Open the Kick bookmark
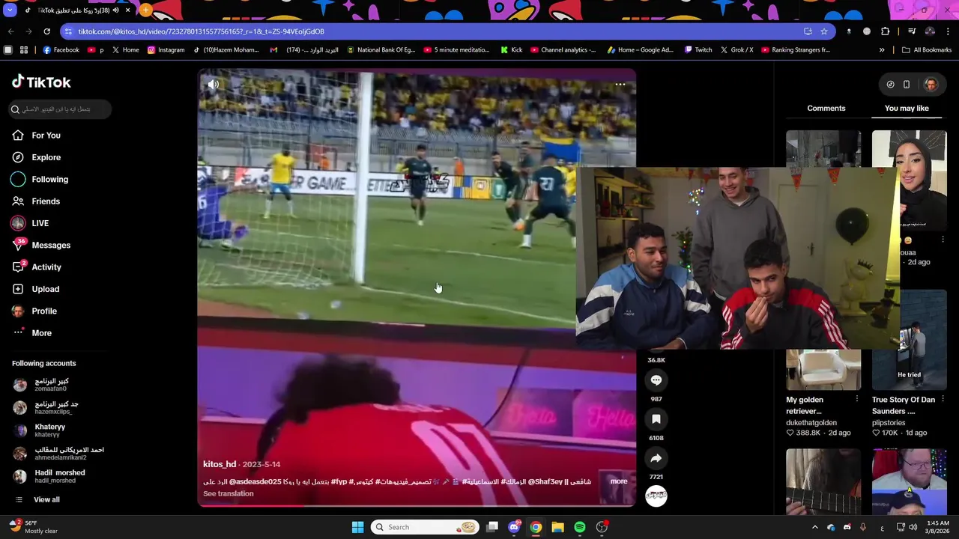 coord(512,50)
